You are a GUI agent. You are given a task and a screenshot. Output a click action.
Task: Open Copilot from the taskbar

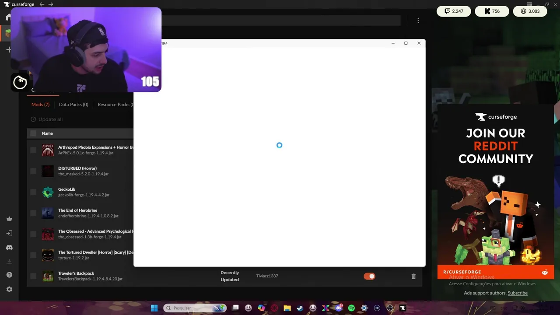pyautogui.click(x=261, y=308)
